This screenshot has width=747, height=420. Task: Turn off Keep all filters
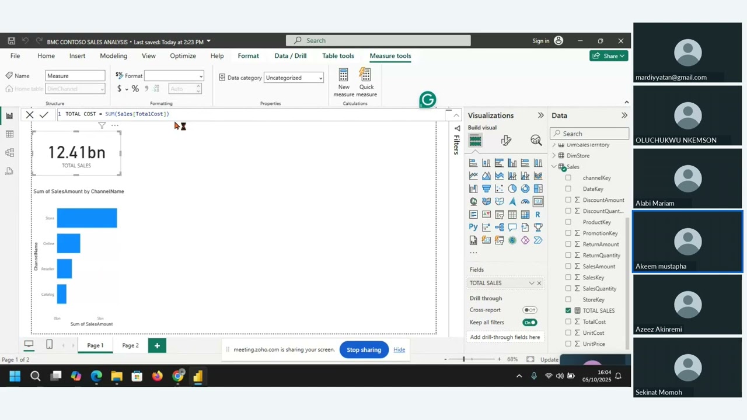(x=530, y=323)
